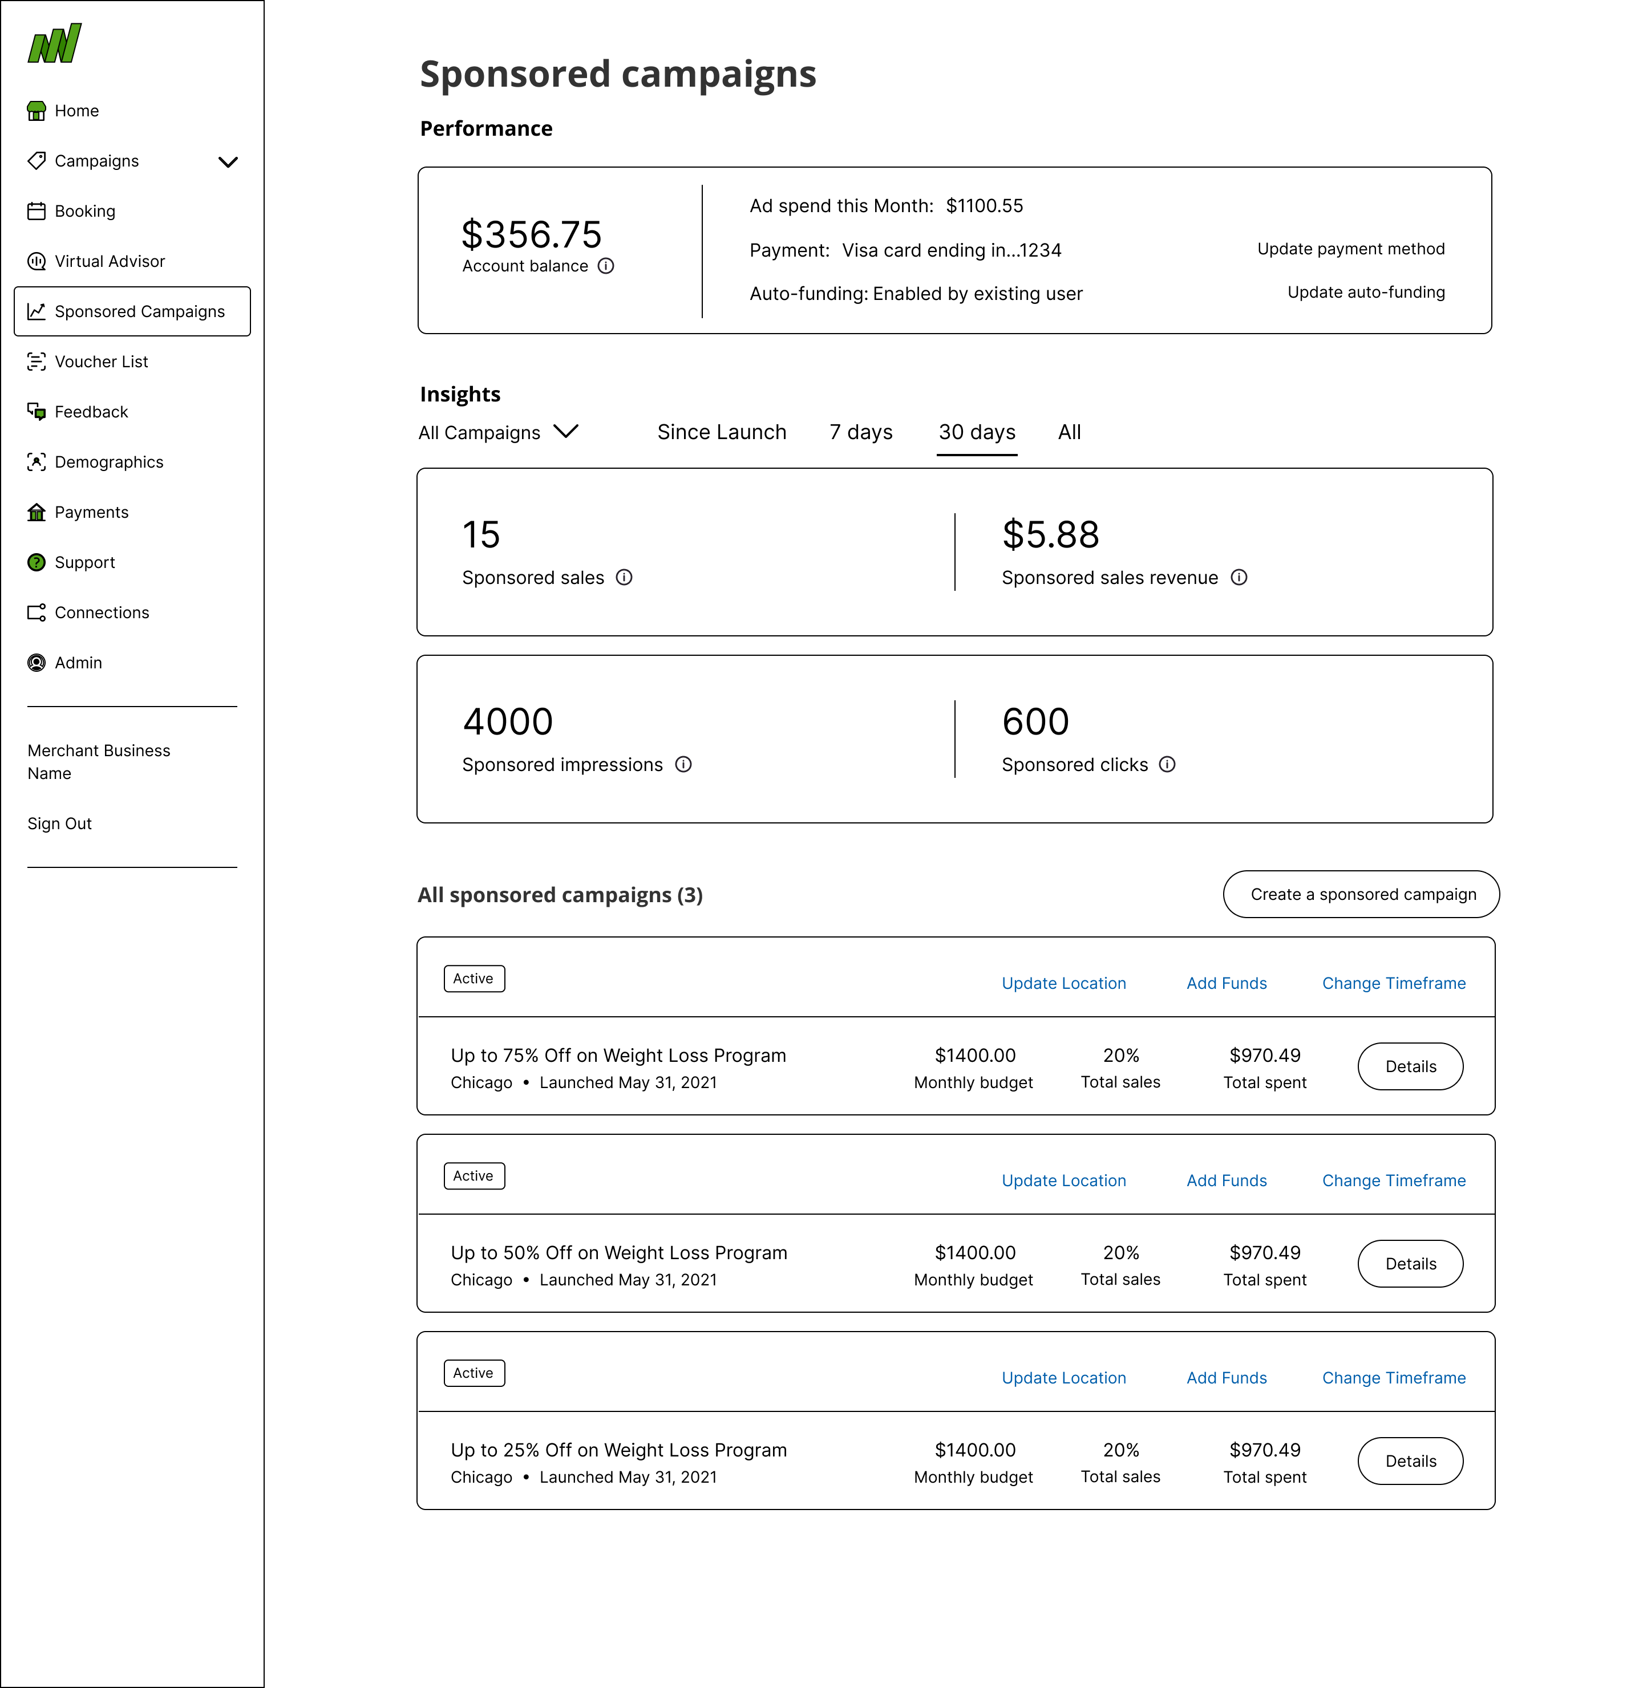Image resolution: width=1643 pixels, height=1688 pixels.
Task: Select the 30 days tab
Action: pos(977,432)
